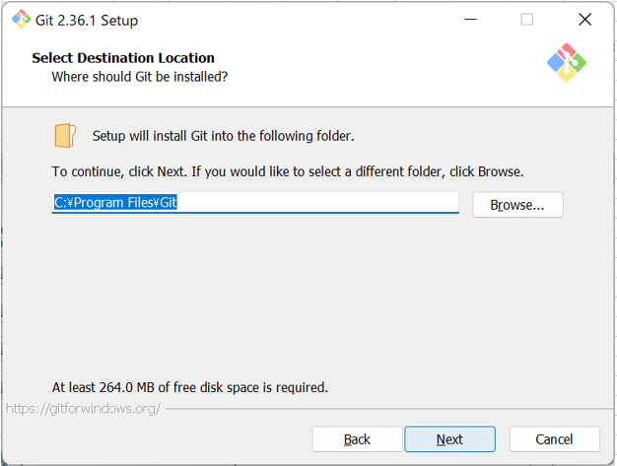Open the https://gitforwindows.org/ link
Viewport: 617px width, 466px height.
[x=83, y=409]
